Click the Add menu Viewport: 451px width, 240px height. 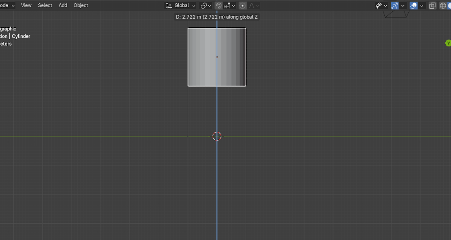tap(63, 5)
